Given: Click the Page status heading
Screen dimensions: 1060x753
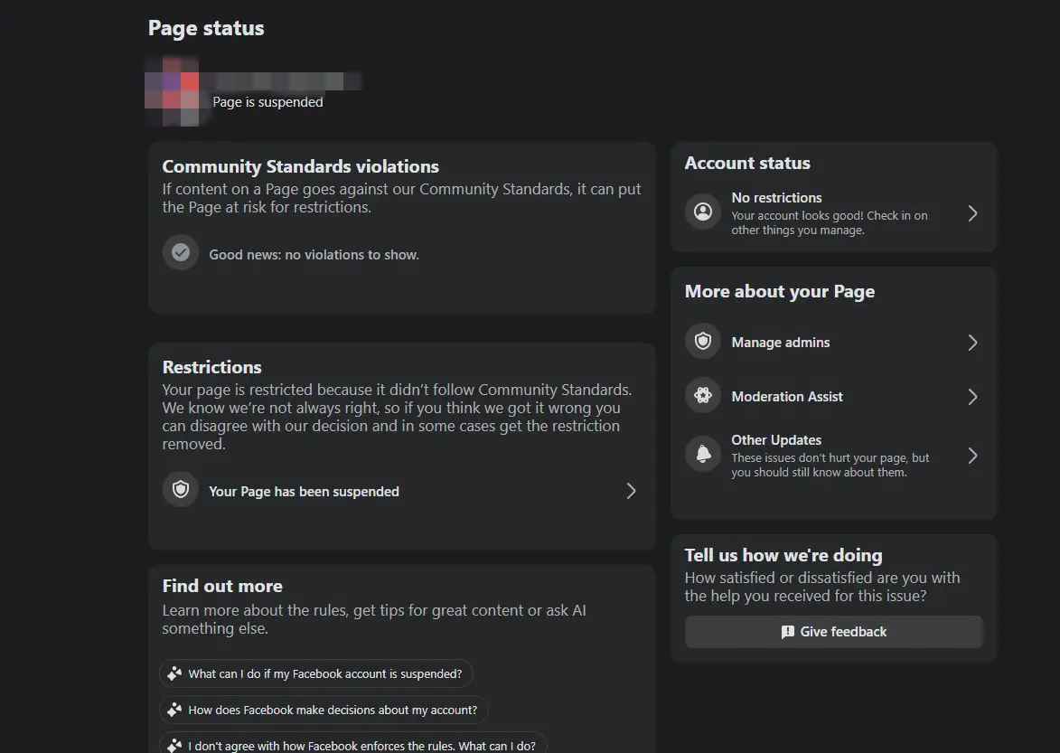Looking at the screenshot, I should [206, 28].
